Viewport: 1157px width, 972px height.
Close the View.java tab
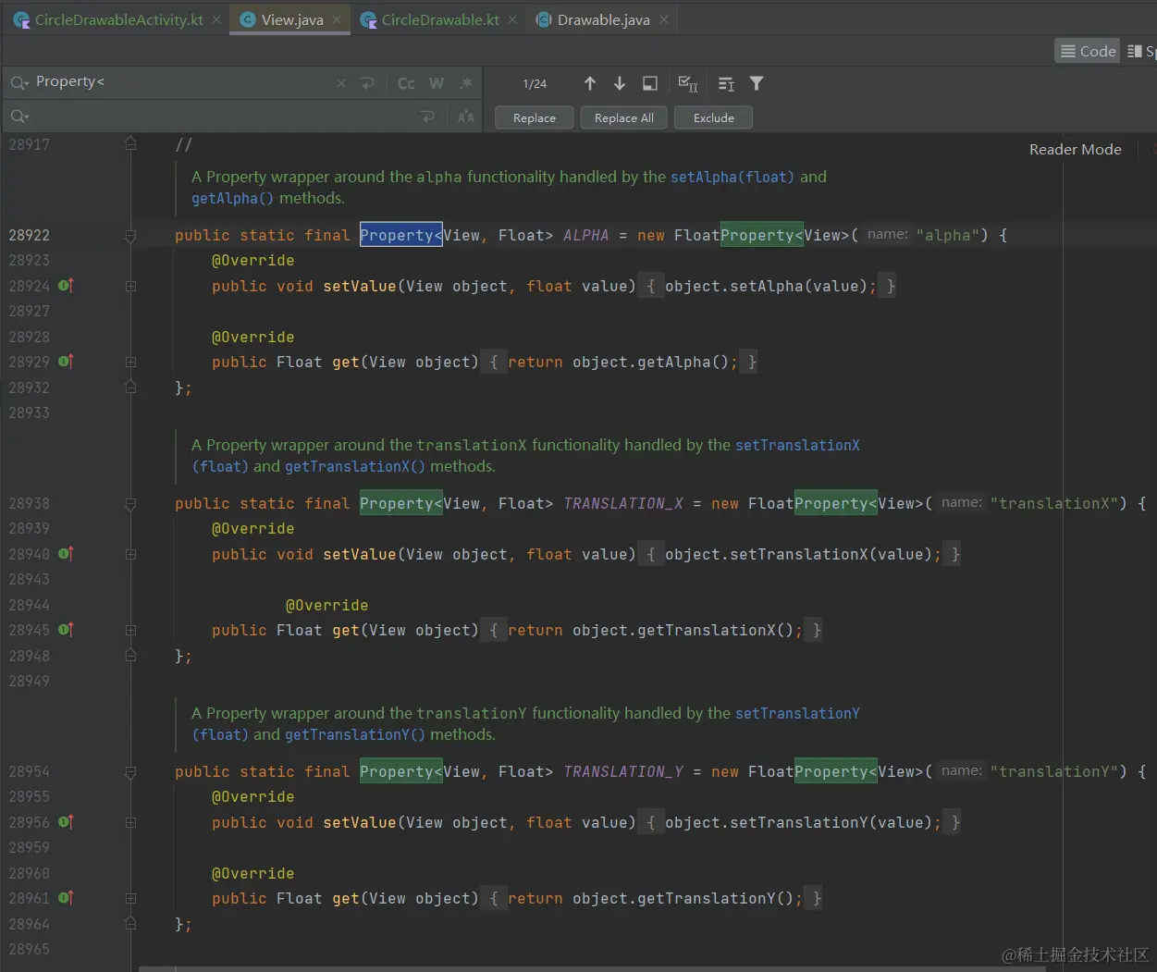337,19
